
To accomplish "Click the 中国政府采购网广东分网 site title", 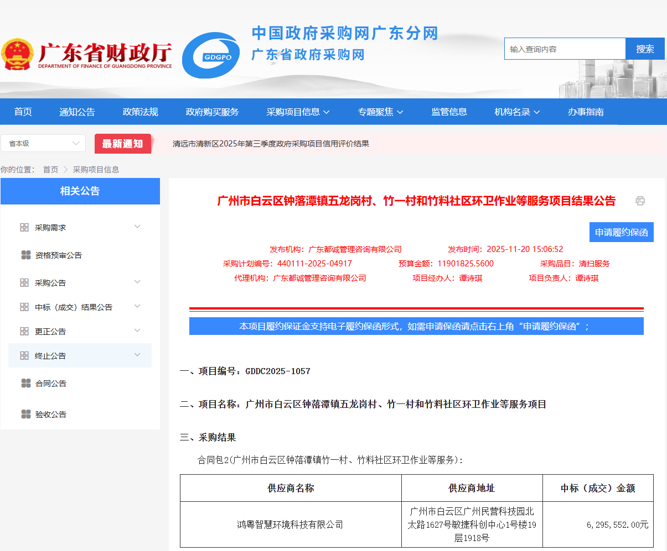I will point(345,33).
